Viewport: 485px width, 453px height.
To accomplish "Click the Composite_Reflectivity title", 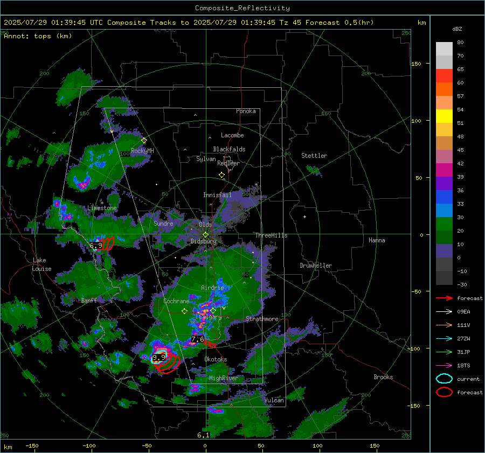I will (x=242, y=8).
